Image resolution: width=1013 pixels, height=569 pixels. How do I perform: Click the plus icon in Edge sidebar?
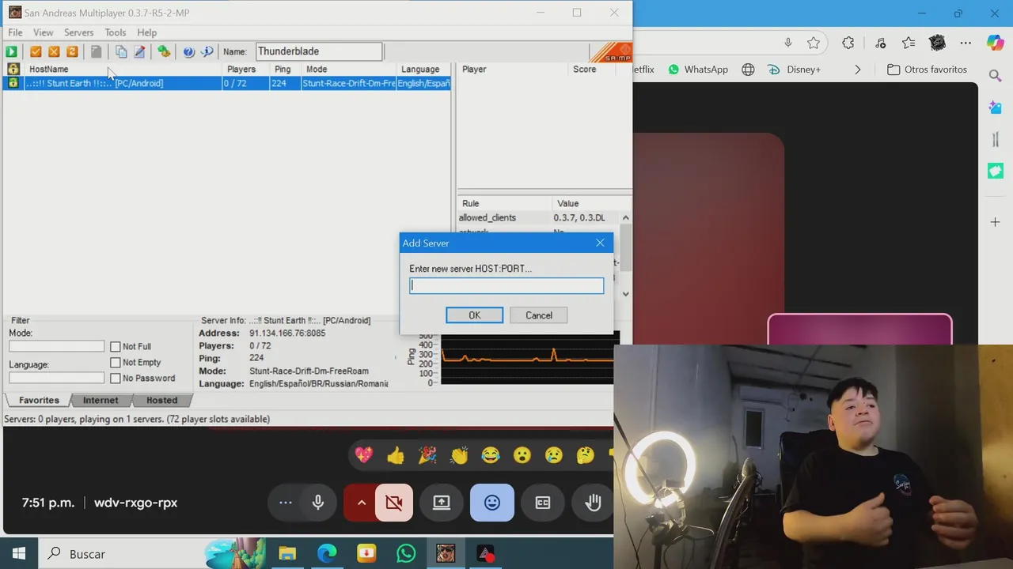coord(996,222)
